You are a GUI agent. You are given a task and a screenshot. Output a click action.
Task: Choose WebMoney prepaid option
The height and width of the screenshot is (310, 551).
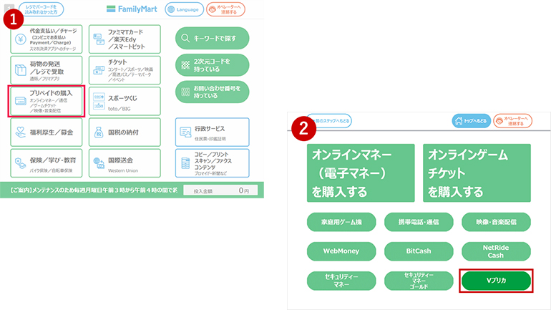340,251
